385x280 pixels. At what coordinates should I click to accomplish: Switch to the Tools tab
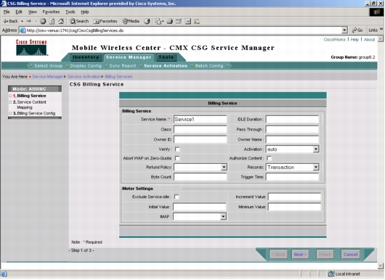[166, 57]
